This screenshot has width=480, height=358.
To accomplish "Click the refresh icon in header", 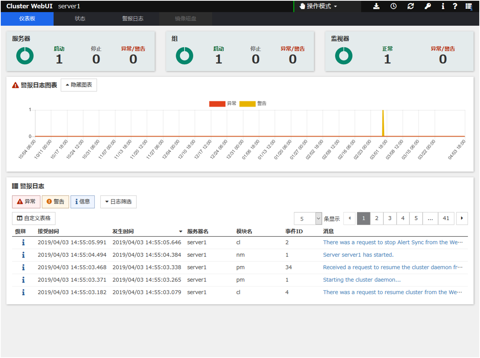I will point(411,6).
